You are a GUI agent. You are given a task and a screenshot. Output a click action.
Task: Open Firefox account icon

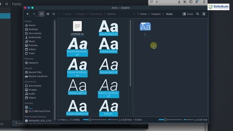(x=197, y=2)
